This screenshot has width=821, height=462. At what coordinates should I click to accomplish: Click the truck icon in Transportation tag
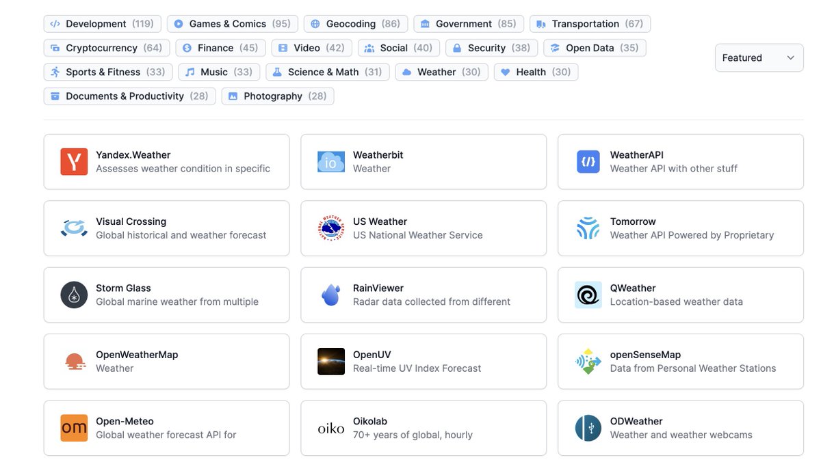(541, 24)
